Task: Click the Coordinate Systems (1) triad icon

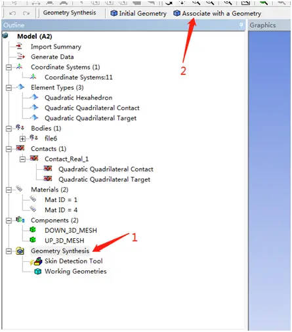Action: coord(19,66)
